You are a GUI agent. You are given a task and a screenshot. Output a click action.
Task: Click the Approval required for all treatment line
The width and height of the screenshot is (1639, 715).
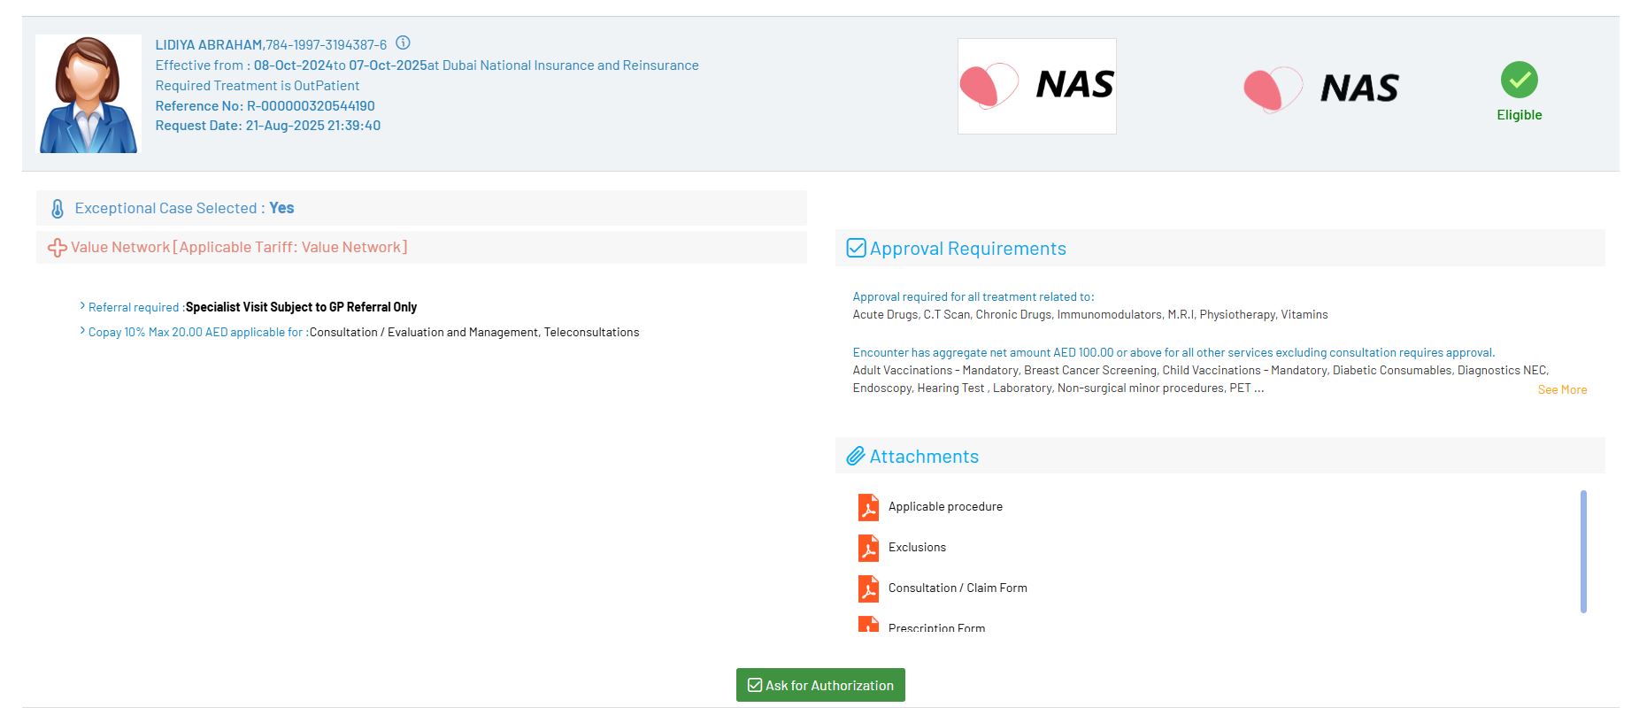click(x=973, y=296)
